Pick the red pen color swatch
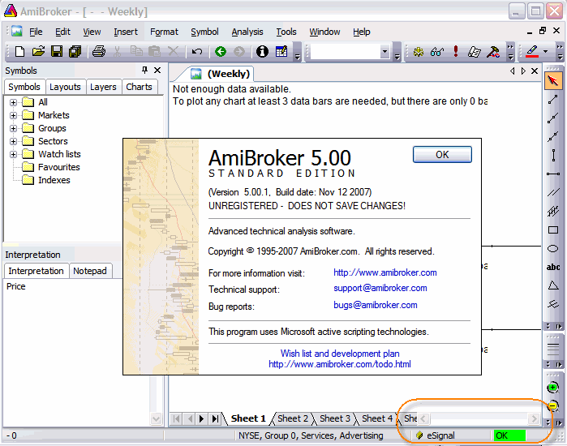This screenshot has width=567, height=446. 532,52
